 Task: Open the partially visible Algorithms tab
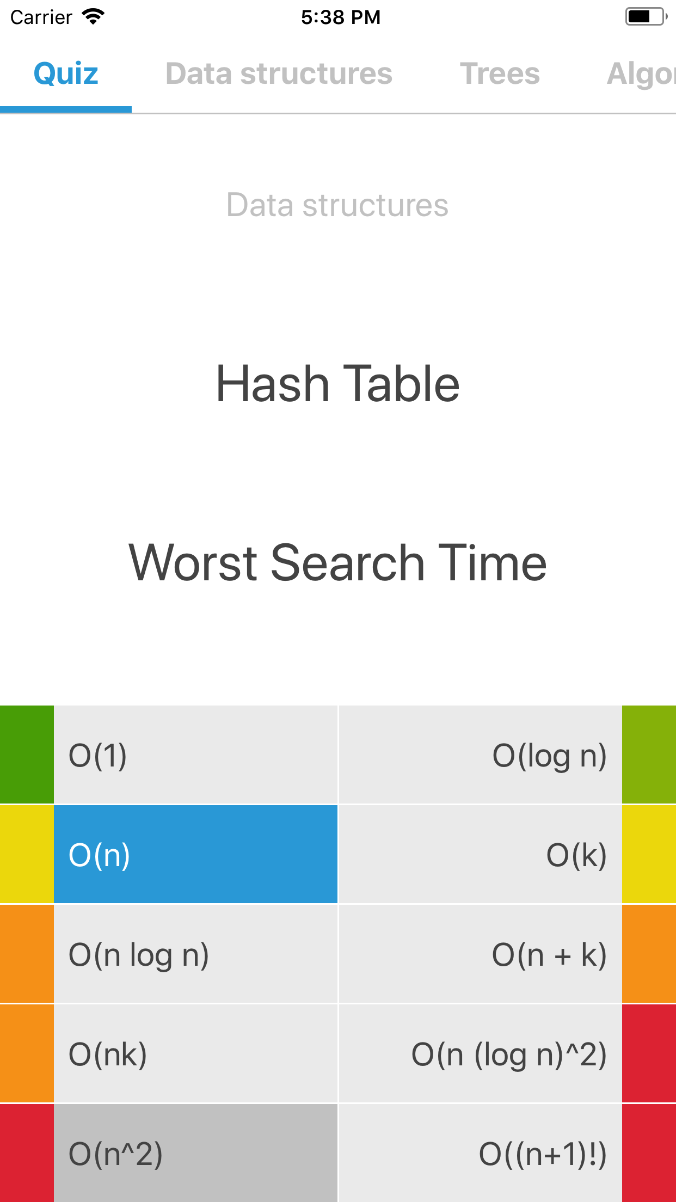pos(641,73)
